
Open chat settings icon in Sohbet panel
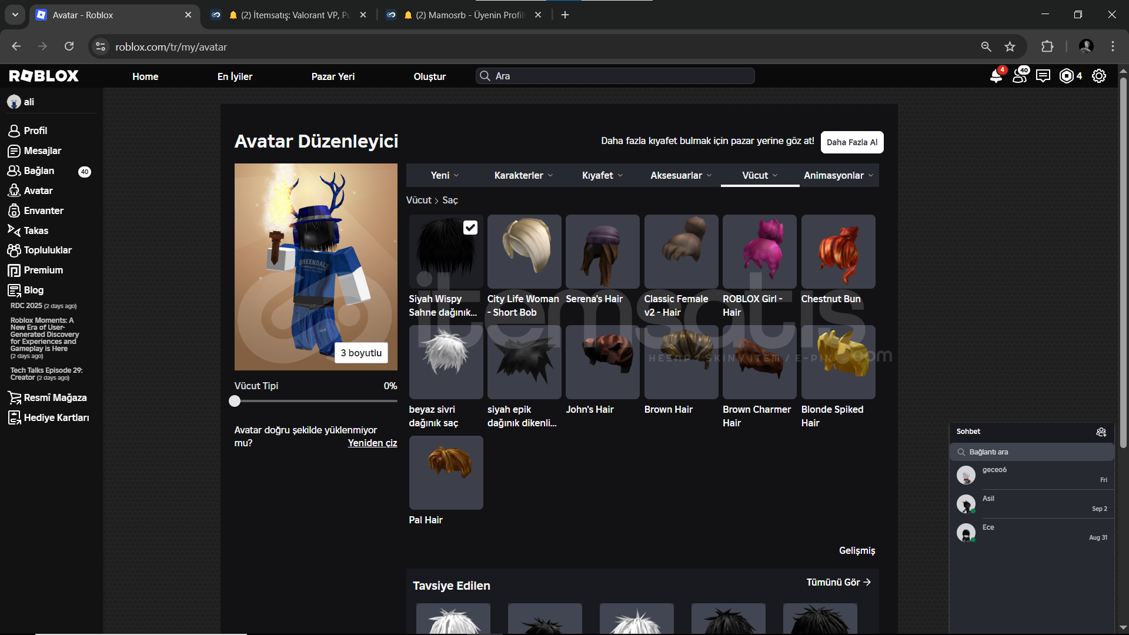tap(1101, 432)
